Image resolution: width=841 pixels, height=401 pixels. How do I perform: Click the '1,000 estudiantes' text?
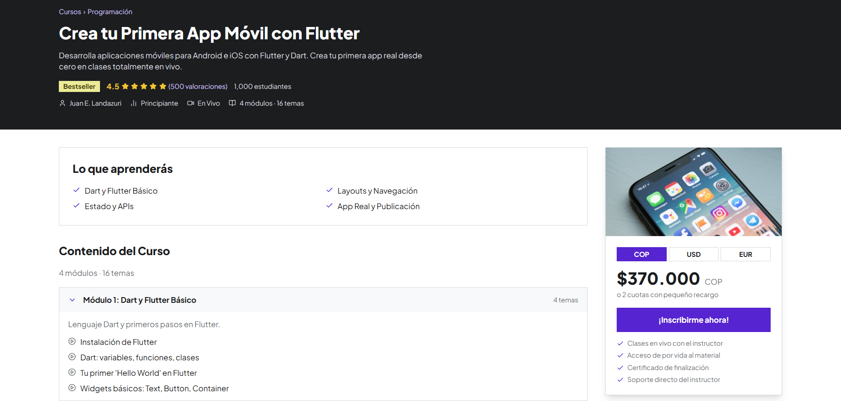(x=262, y=87)
